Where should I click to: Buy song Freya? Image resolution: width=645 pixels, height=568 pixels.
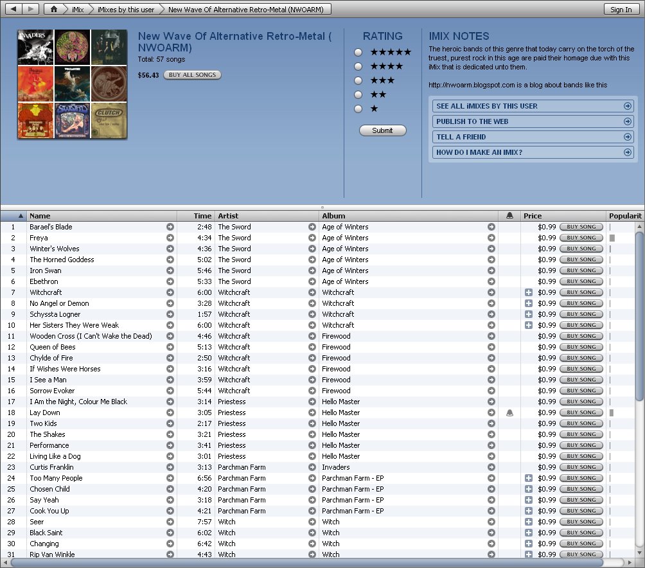coord(581,238)
